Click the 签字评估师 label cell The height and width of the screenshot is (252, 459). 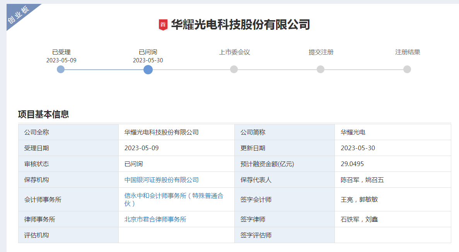click(x=285, y=235)
